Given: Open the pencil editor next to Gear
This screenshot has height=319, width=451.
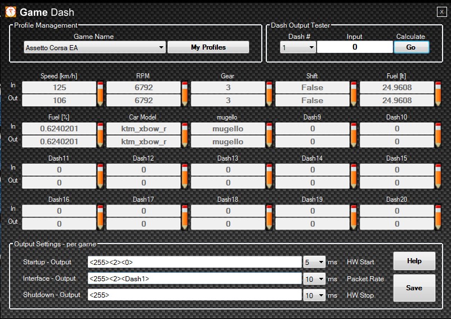Looking at the screenshot, I should [269, 94].
